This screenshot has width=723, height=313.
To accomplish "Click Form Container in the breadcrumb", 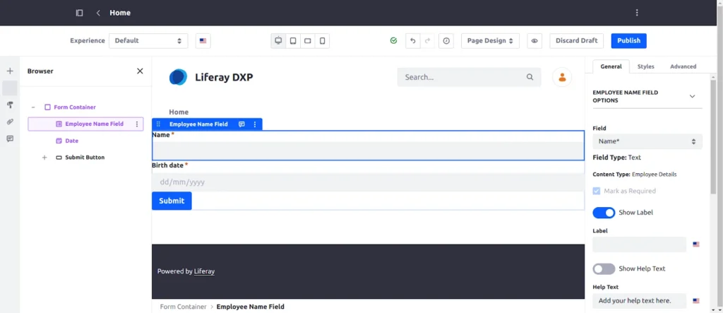I will point(183,307).
